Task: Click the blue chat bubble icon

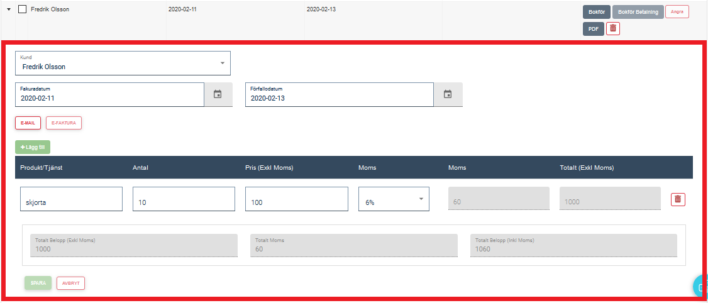Action: click(x=701, y=286)
